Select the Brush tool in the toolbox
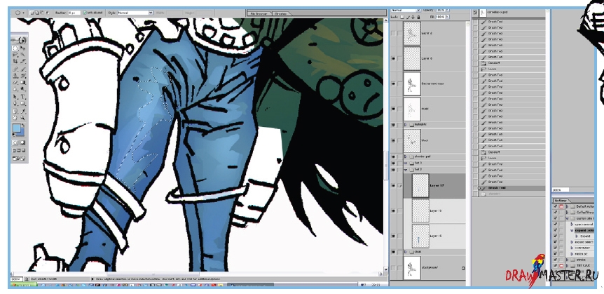 (23, 68)
